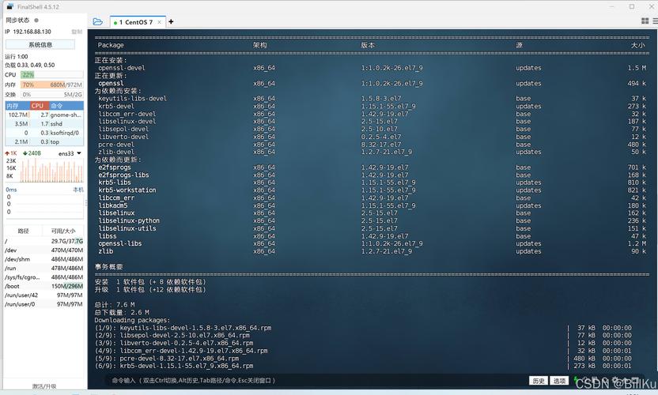Image resolution: width=658 pixels, height=395 pixels.
Task: Sort process list by CPU column
Action: point(40,106)
